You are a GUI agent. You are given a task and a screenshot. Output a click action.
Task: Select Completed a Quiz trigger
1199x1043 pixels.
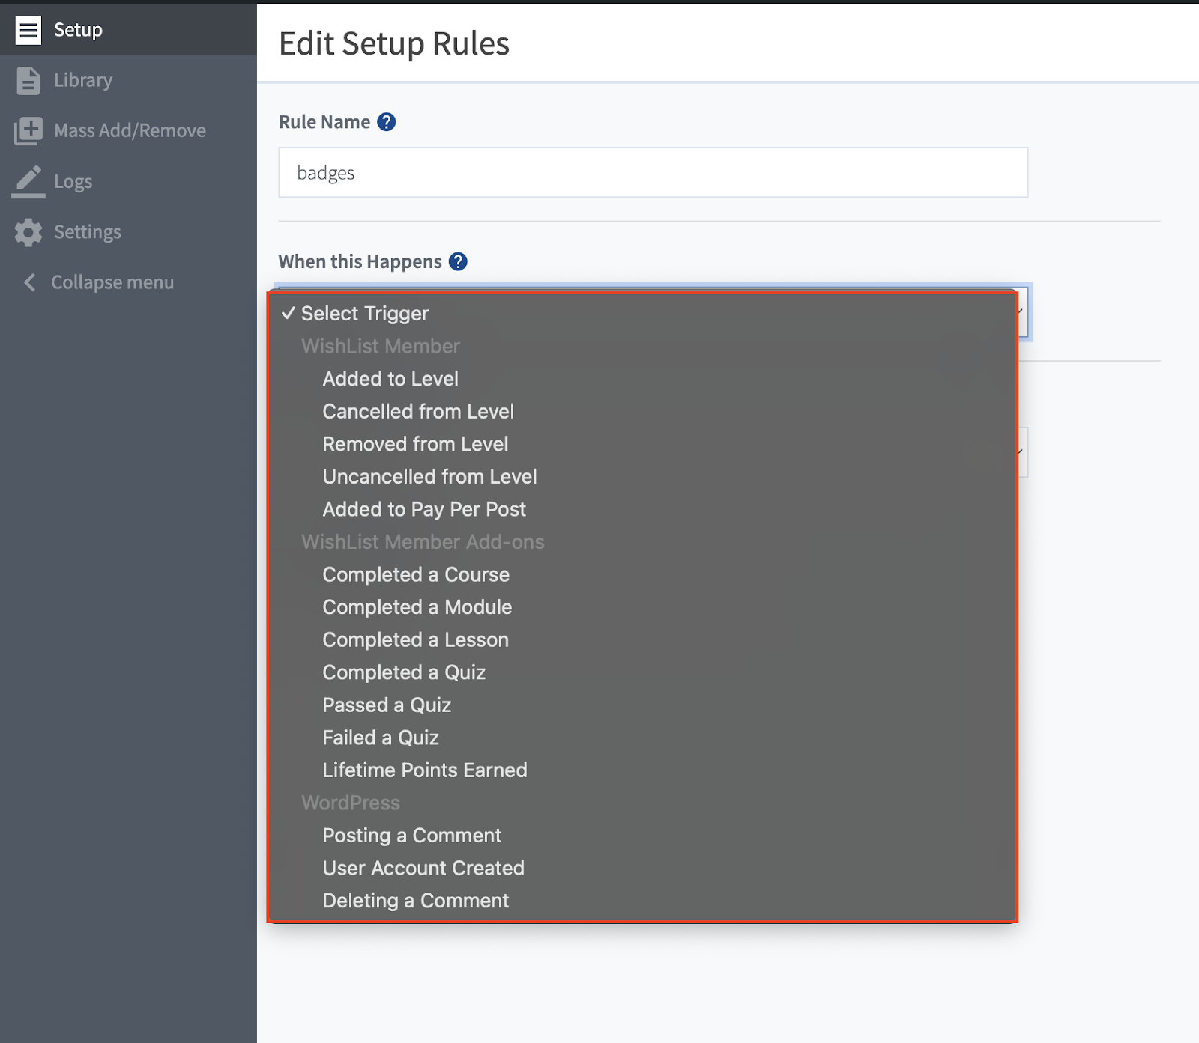tap(642, 672)
